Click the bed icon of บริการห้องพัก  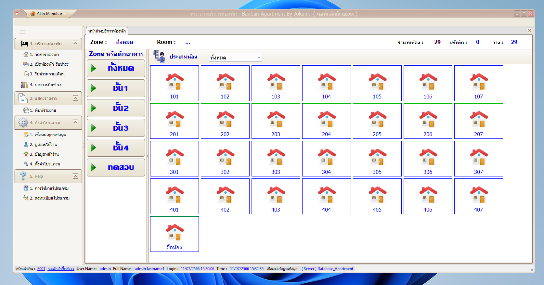[x=24, y=44]
